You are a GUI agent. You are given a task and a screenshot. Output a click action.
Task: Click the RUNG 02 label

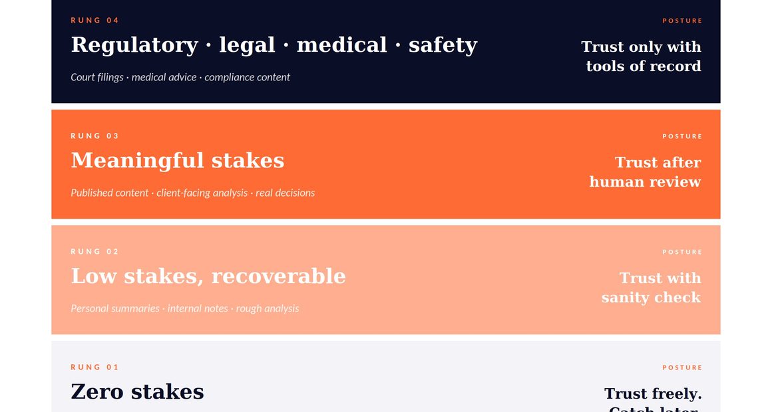(x=95, y=252)
